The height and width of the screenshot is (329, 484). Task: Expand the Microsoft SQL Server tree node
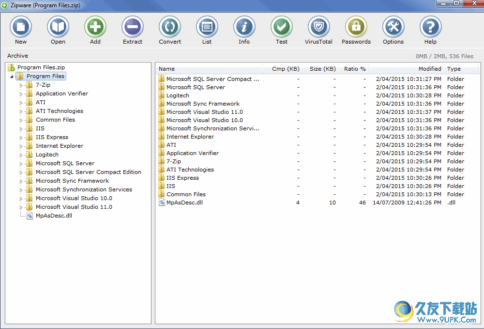pos(21,164)
